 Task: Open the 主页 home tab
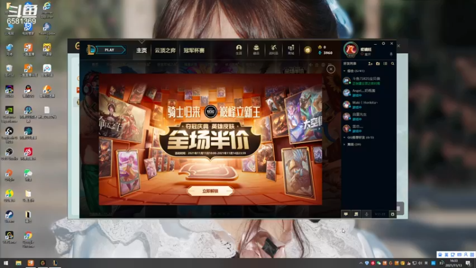142,50
